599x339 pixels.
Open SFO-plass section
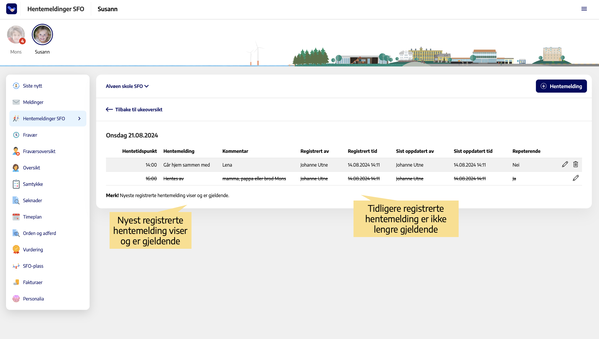[48, 266]
